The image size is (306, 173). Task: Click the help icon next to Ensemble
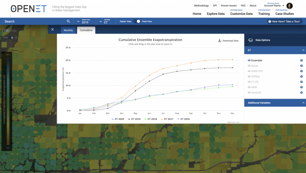pos(302,60)
